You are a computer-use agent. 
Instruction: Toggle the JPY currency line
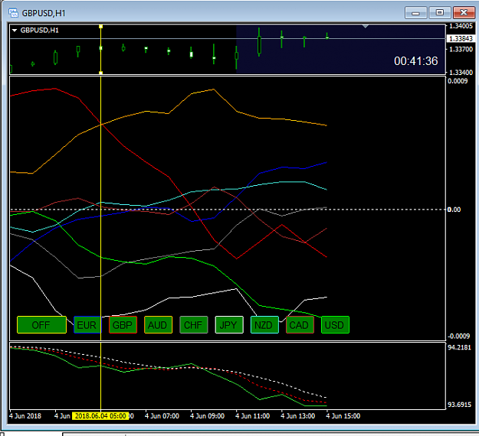[229, 325]
